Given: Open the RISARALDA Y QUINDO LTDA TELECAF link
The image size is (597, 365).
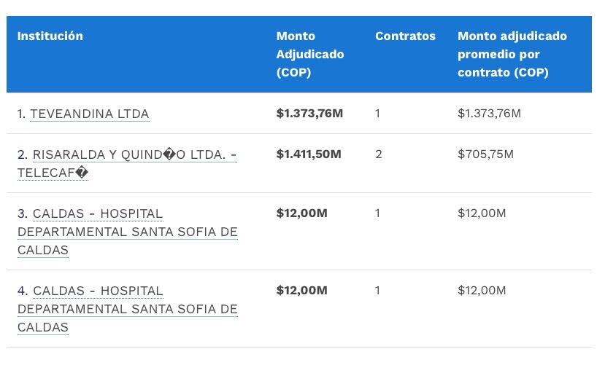Looking at the screenshot, I should [134, 154].
